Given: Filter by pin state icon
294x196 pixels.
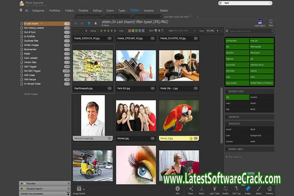Looking at the screenshot, I should click(x=163, y=31).
